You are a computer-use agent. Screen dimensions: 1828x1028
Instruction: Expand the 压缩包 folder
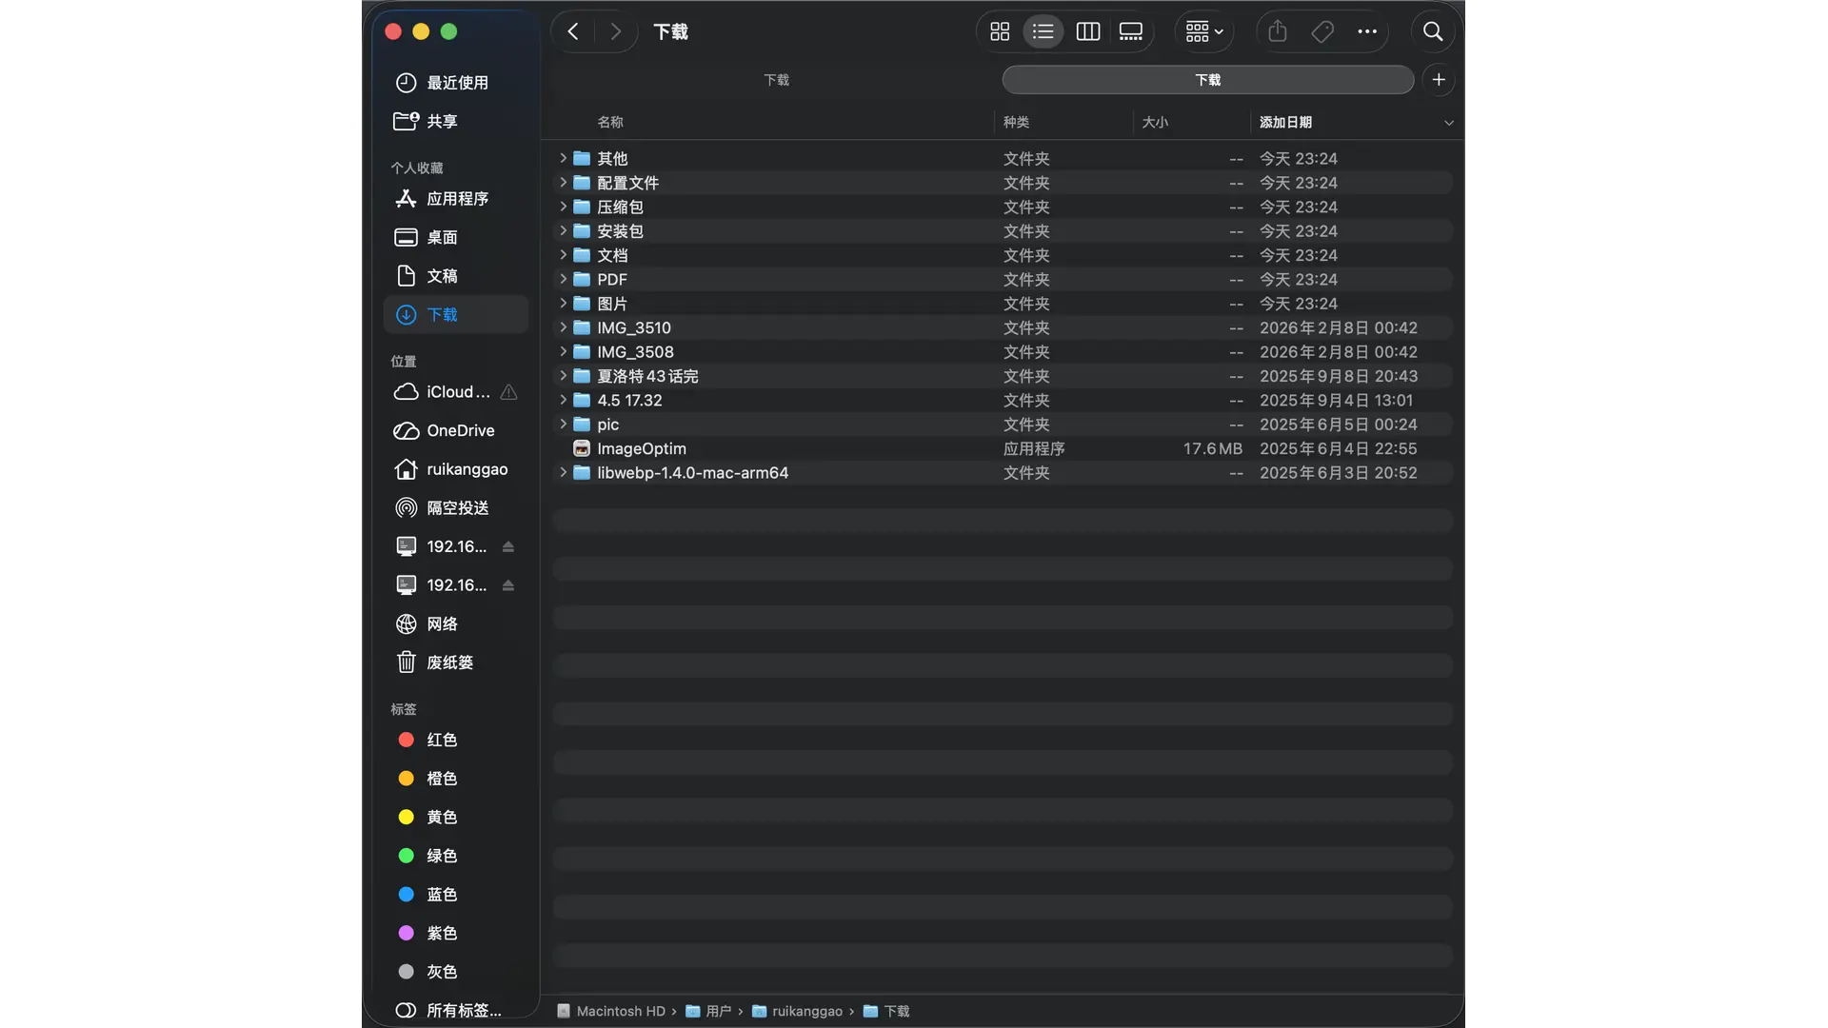coord(563,207)
